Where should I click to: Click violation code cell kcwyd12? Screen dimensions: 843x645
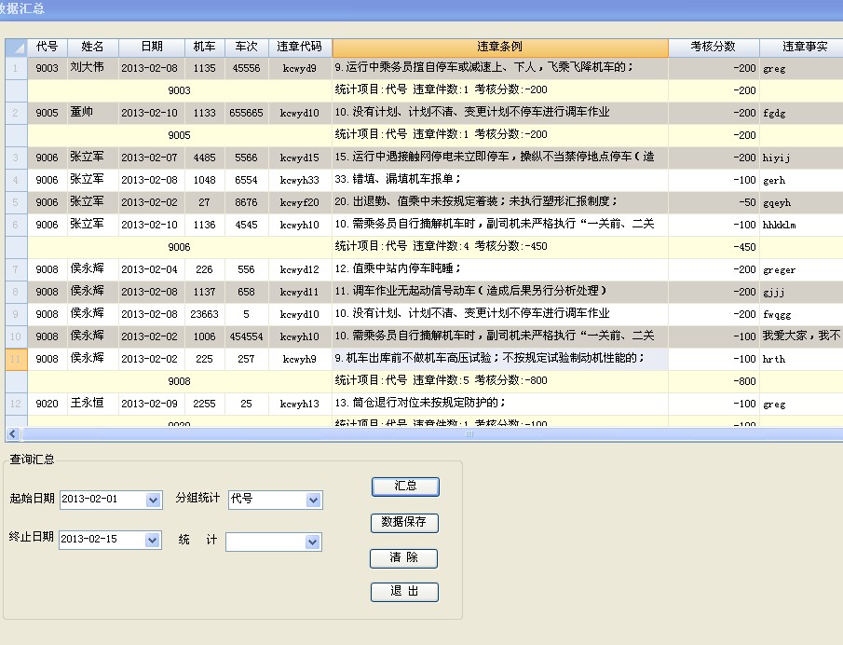pos(299,269)
